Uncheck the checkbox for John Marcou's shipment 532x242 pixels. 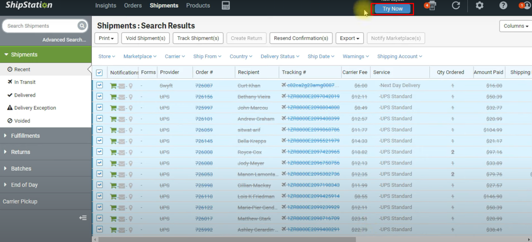point(99,107)
